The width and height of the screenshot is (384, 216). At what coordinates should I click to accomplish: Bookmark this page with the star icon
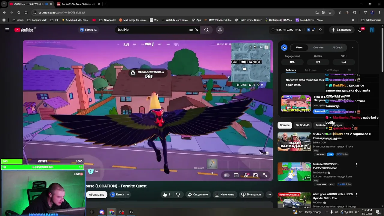pyautogui.click(x=330, y=13)
